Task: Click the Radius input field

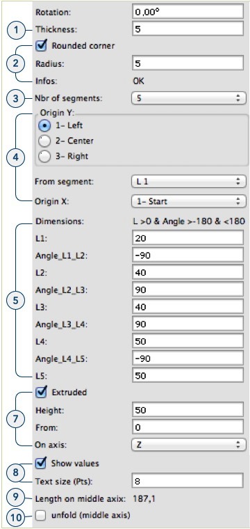Action: 187,63
